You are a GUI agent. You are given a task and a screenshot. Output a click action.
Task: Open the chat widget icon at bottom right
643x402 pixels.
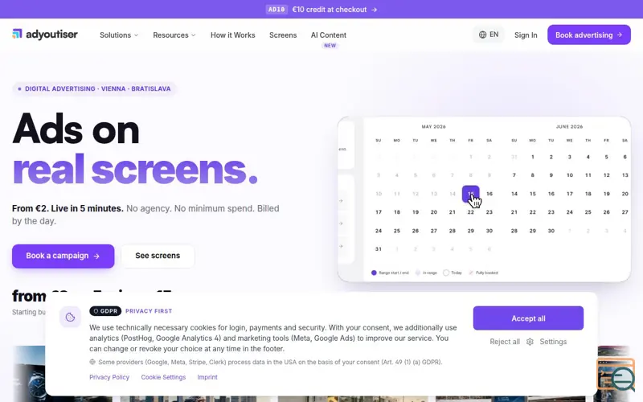pos(616,375)
